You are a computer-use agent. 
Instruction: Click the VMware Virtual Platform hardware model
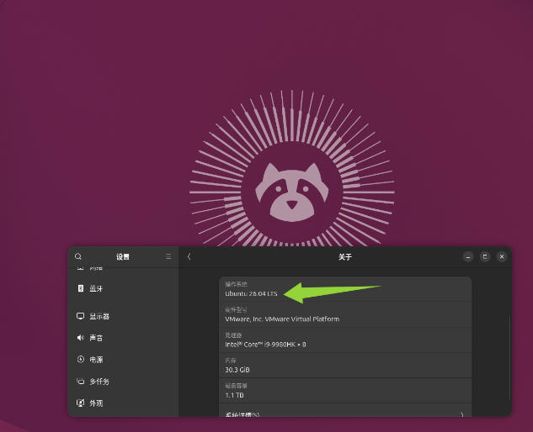[x=282, y=319]
